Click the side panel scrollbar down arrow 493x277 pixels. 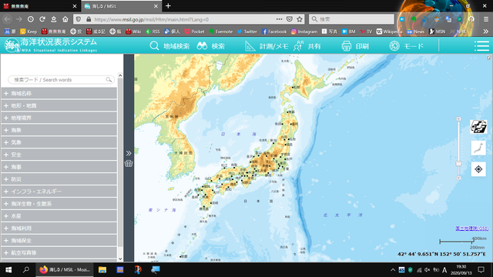point(120,259)
